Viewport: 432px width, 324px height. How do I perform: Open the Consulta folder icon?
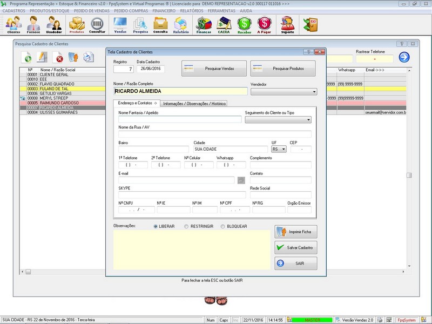[x=160, y=24]
